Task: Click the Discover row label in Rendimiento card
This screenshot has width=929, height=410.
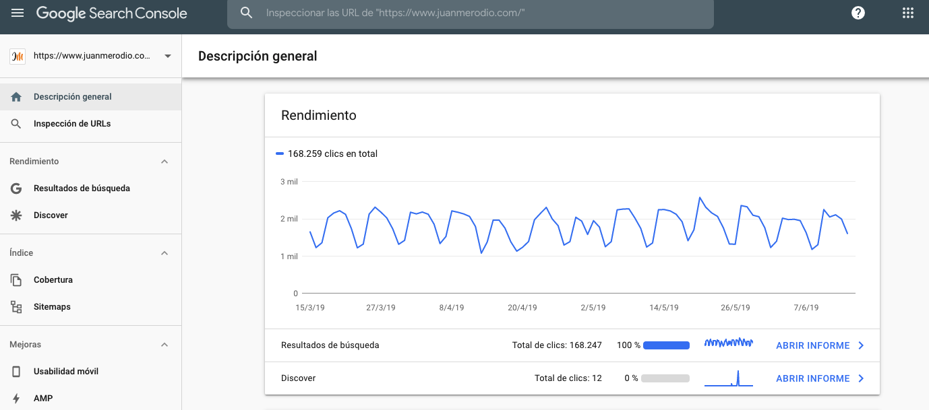Action: [x=299, y=378]
